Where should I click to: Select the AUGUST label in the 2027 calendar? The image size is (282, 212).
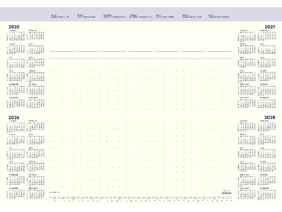[x=263, y=71]
